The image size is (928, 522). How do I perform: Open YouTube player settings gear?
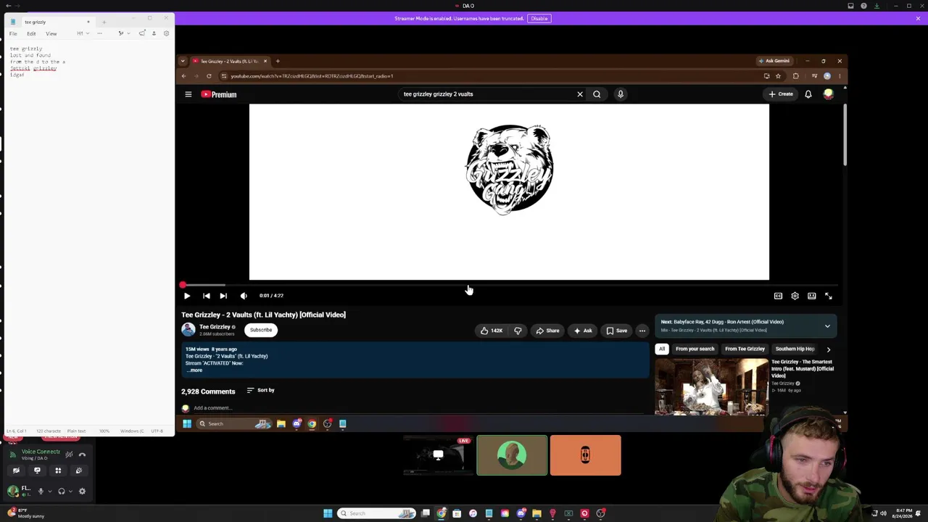pos(795,296)
